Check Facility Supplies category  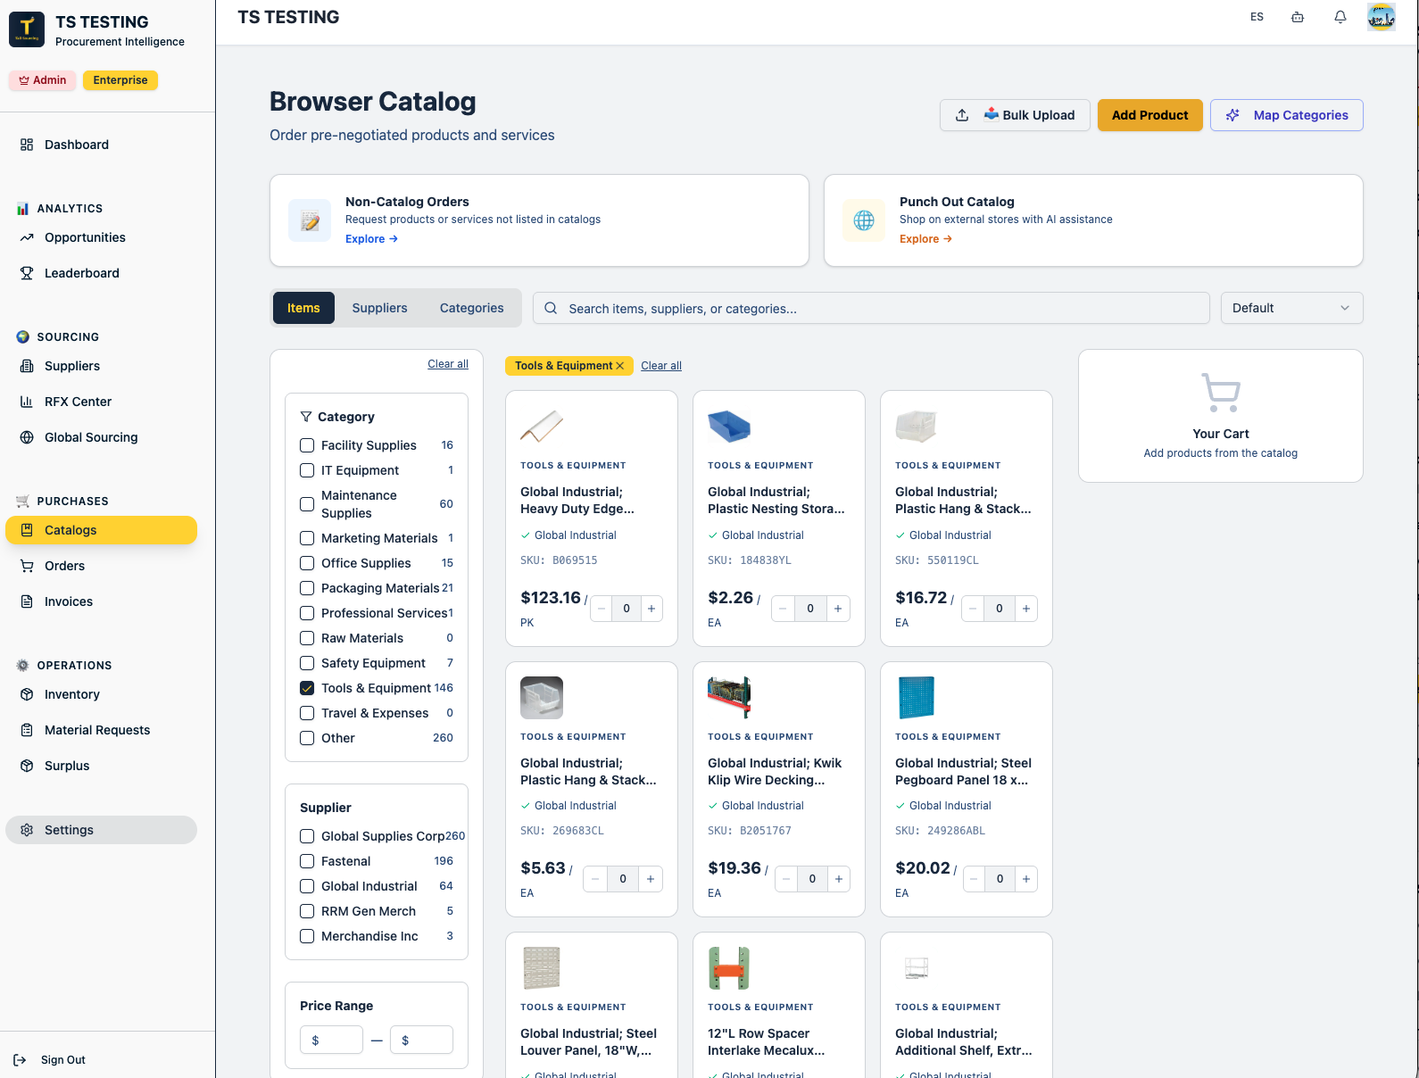point(307,445)
